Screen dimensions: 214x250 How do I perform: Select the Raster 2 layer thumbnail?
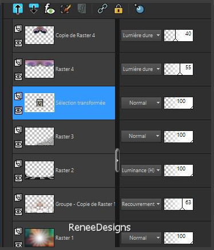tap(39, 170)
